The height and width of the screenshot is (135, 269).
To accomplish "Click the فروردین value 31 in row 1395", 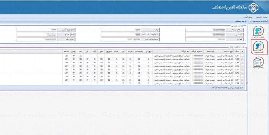I will tap(148, 84).
